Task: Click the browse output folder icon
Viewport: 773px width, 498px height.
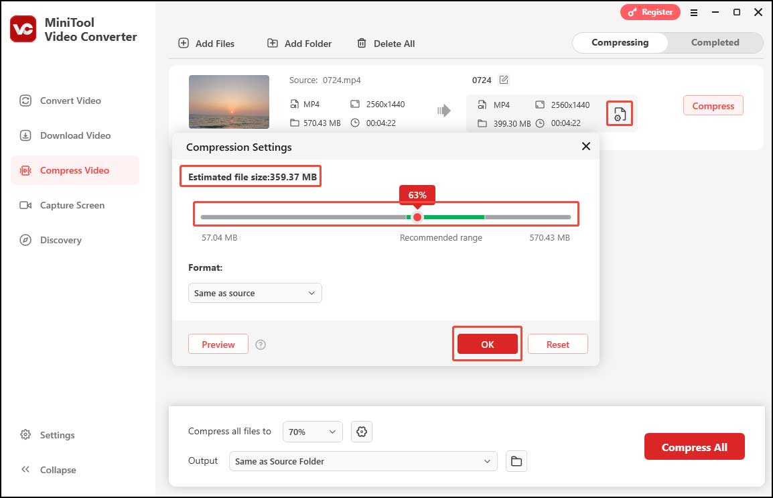Action: point(516,461)
